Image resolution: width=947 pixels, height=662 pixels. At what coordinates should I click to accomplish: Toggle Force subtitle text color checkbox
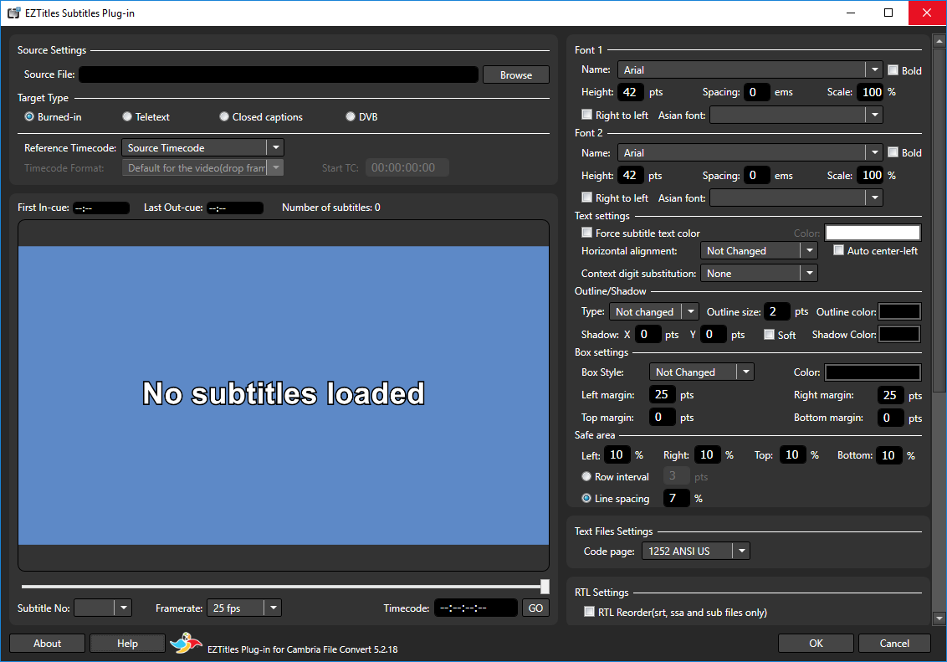587,233
